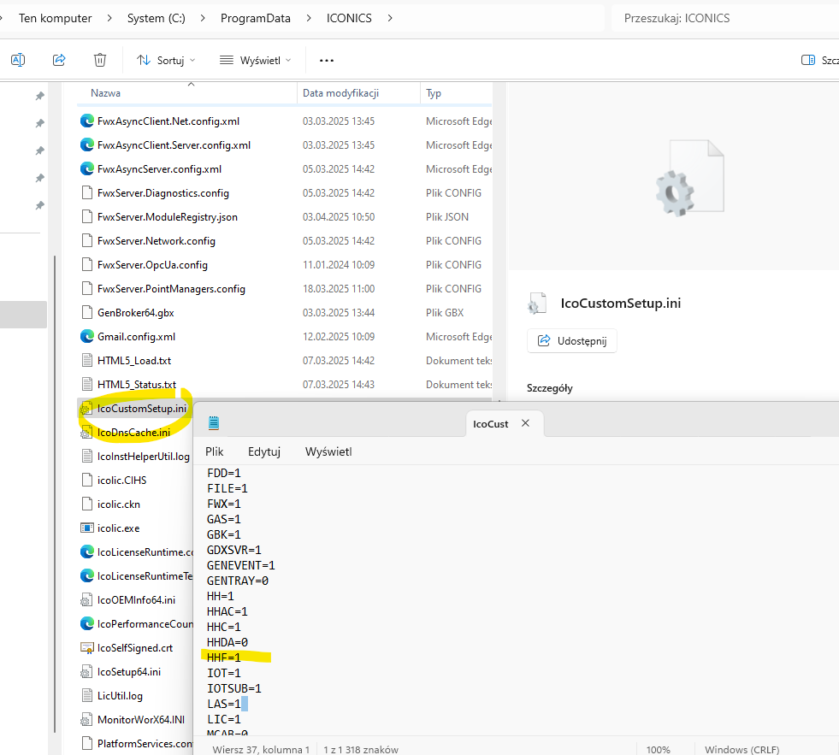This screenshot has width=839, height=755.
Task: Place cursor on the HHF=1 line in Notepad
Action: (224, 657)
